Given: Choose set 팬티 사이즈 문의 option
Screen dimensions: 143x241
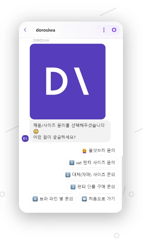Looking at the screenshot, I should coord(92,162).
